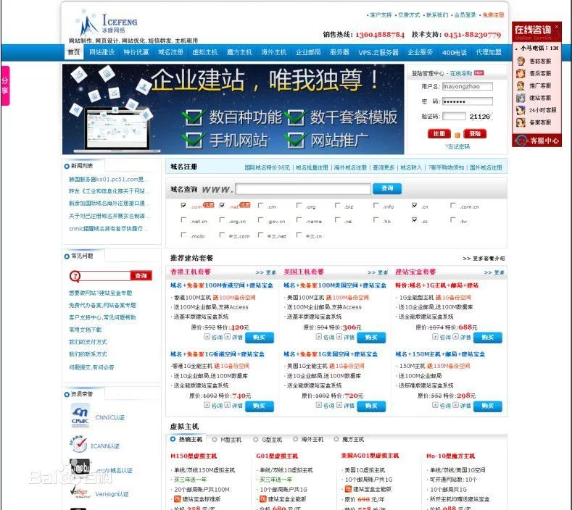Click 咨询 icon for the 740元 package
The height and width of the screenshot is (510, 572).
point(207,405)
